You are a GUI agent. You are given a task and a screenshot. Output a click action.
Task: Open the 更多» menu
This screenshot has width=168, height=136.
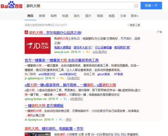click(x=135, y=16)
